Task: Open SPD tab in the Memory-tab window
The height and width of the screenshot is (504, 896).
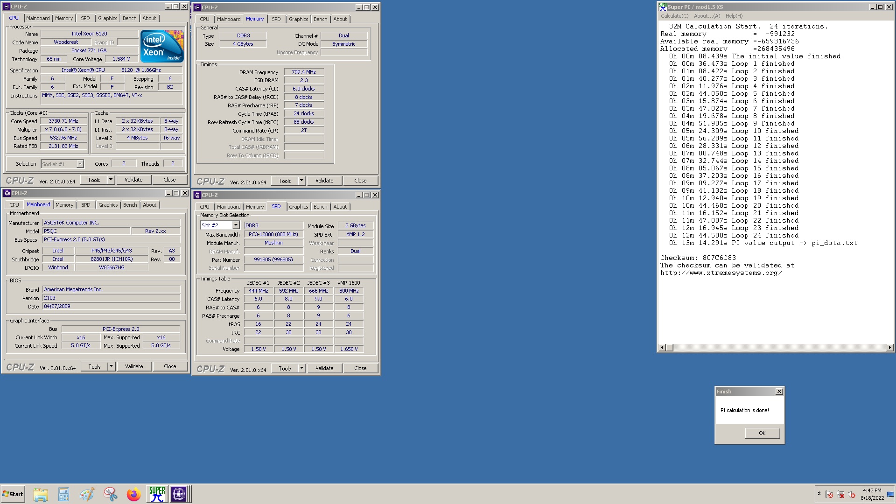Action: [276, 19]
